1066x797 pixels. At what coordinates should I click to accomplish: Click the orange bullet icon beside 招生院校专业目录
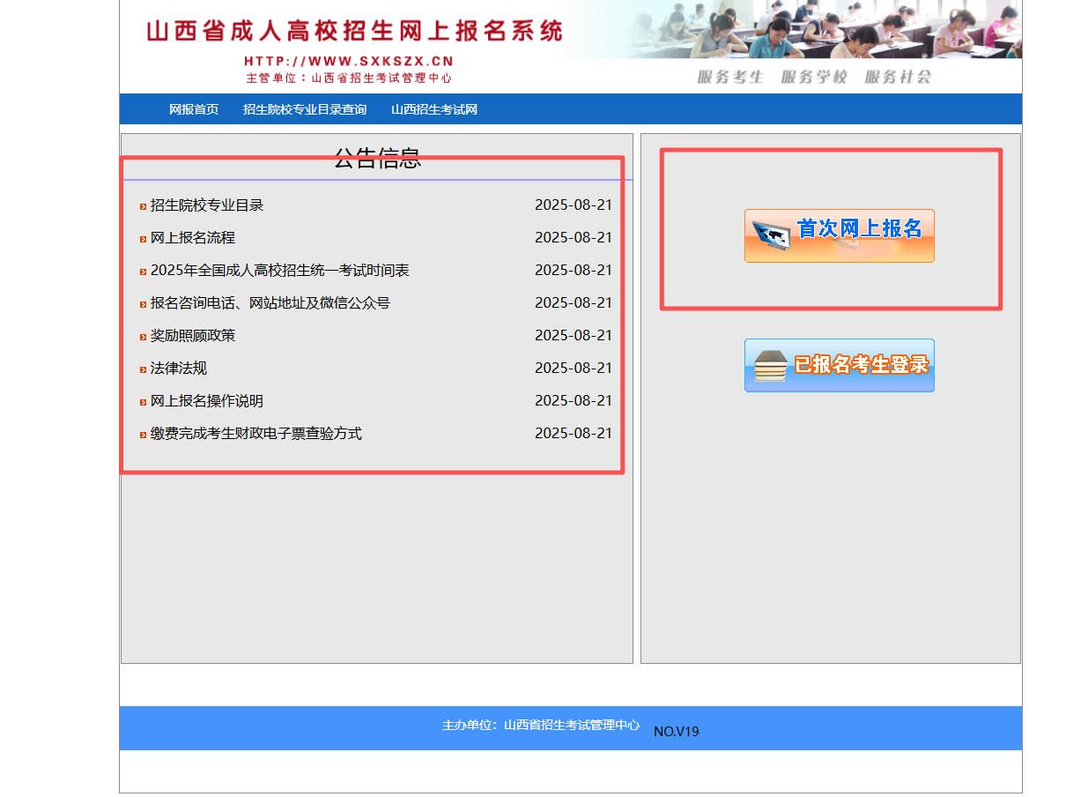pos(143,207)
